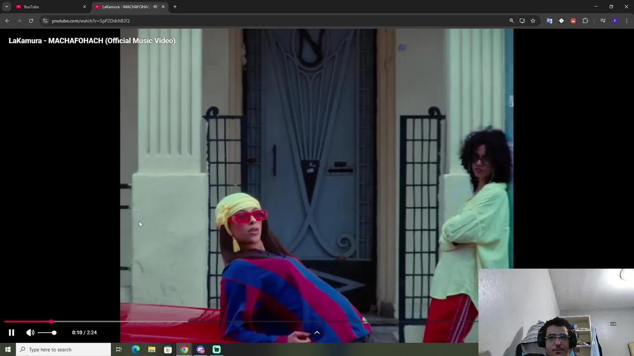This screenshot has width=634, height=356.
Task: Launch Microsoft Edge from the taskbar
Action: pyautogui.click(x=135, y=350)
